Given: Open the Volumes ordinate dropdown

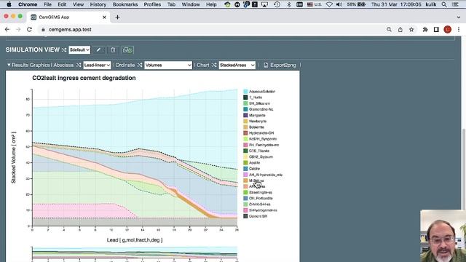Looking at the screenshot, I should pos(168,65).
